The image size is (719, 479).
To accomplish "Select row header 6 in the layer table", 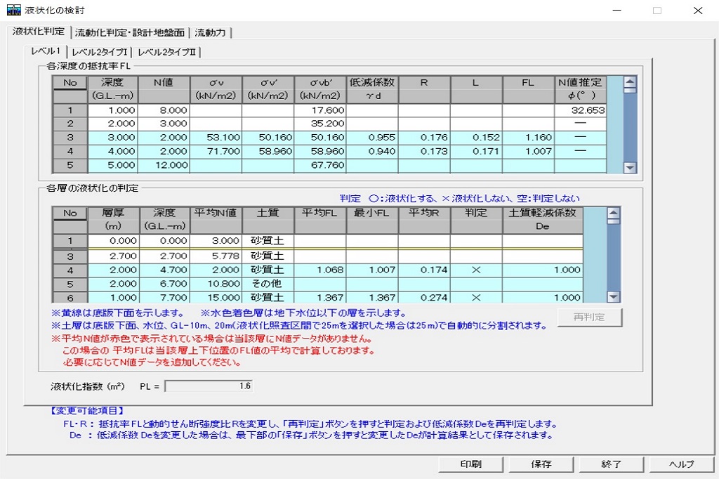I will click(x=70, y=297).
